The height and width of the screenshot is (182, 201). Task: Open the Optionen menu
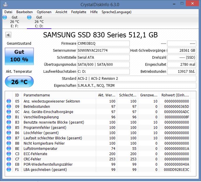pyautogui.click(x=44, y=12)
